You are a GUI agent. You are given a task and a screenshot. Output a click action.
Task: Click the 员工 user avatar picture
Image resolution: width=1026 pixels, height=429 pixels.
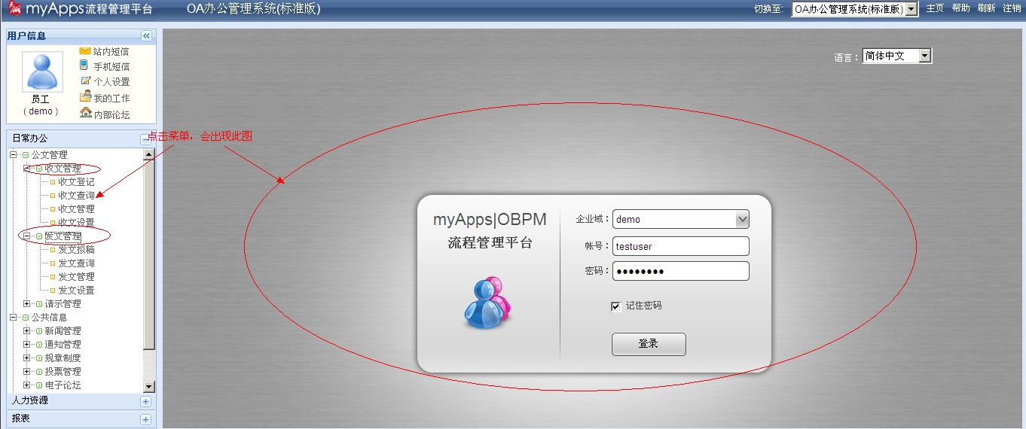(42, 71)
